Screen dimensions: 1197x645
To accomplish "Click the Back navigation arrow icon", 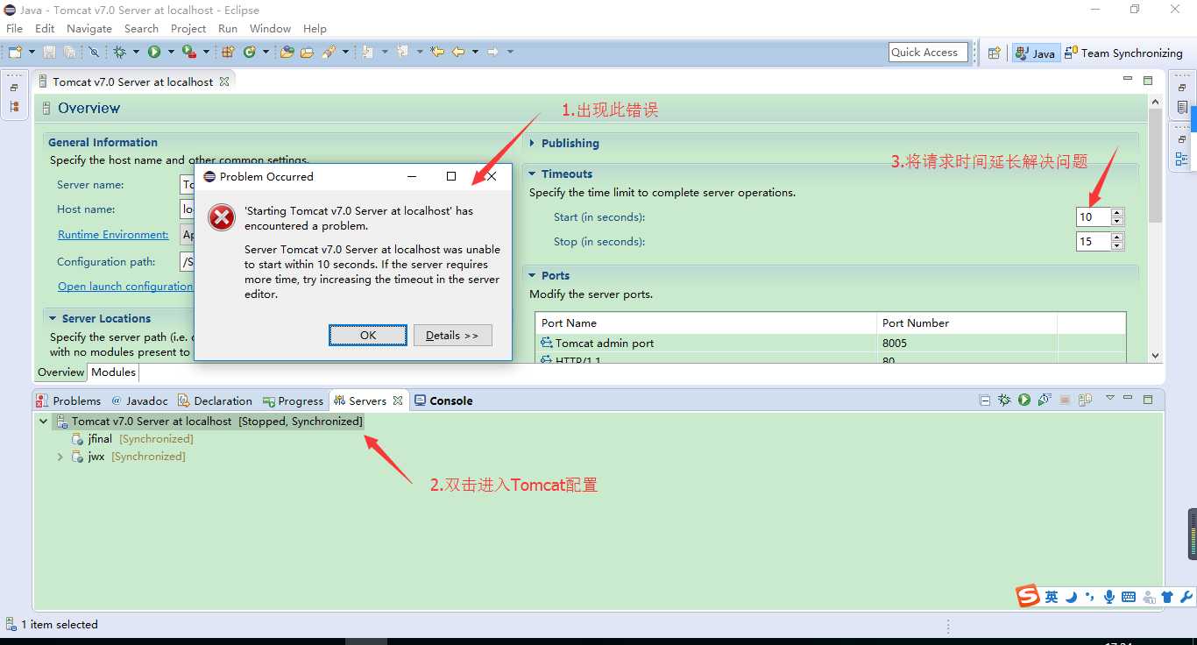I will [x=458, y=53].
